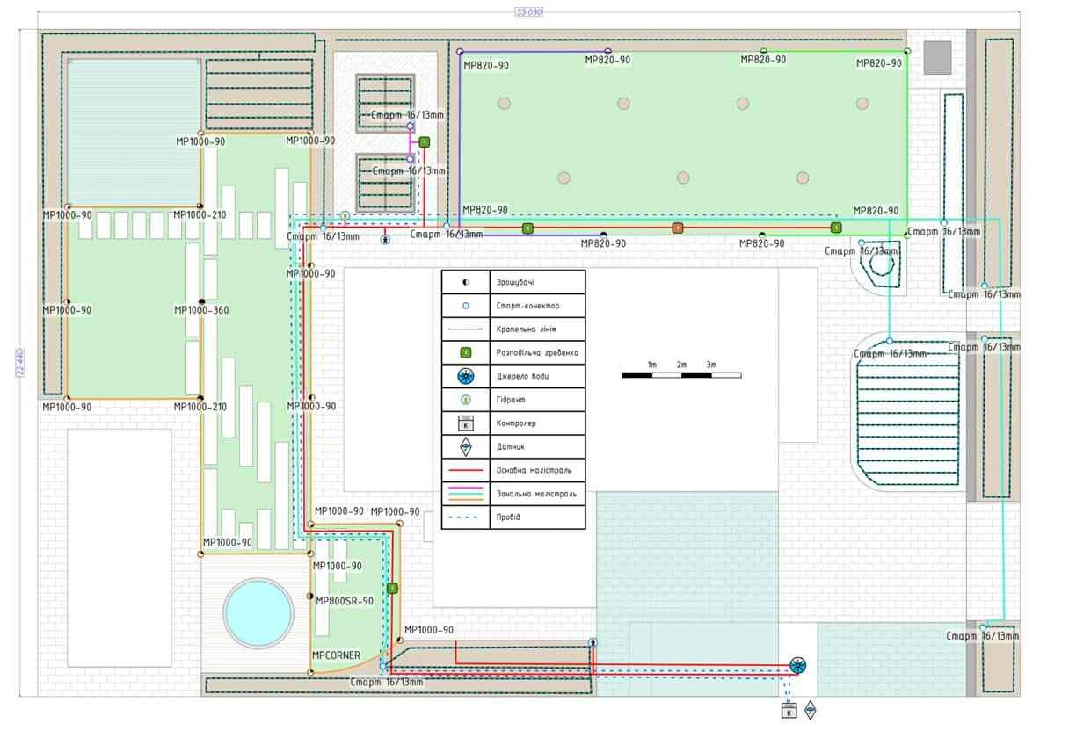
Task: Click the 22 440 height dimension text
Action: pos(21,362)
